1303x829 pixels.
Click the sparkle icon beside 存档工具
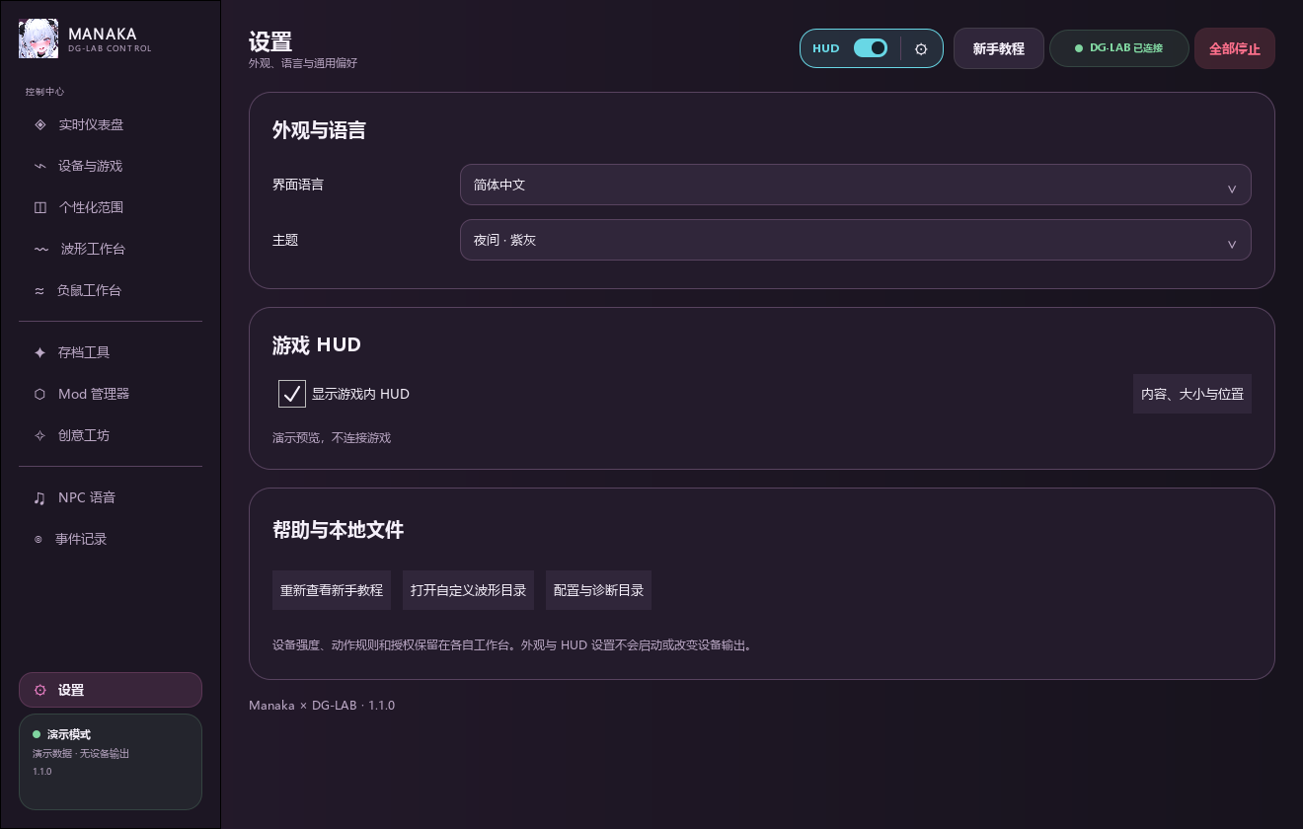[x=40, y=352]
